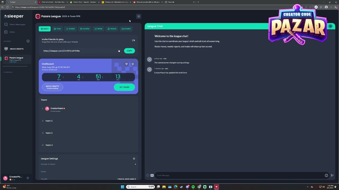Open draft settings gear on Draftboard card

tap(133, 64)
